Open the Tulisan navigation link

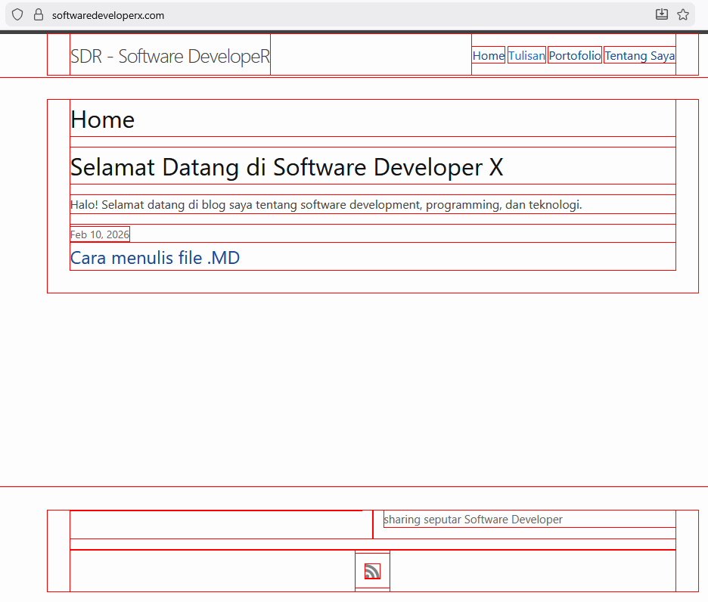(x=526, y=55)
